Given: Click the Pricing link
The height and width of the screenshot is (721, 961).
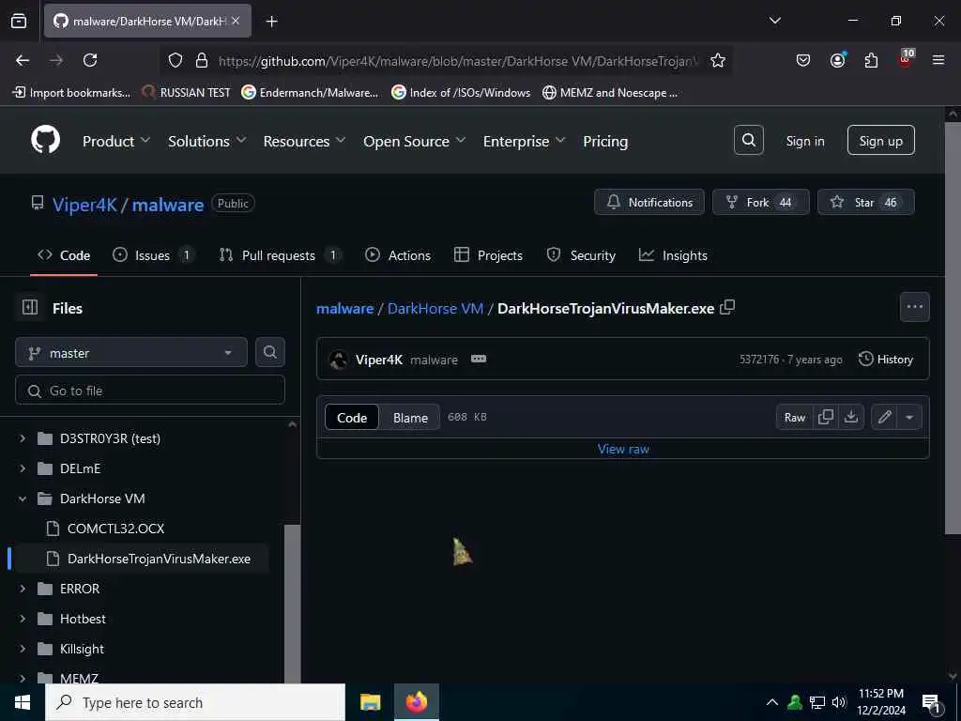Looking at the screenshot, I should click(605, 141).
